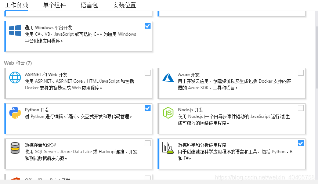318x184 pixels.
Task: Click the data science flask icon
Action: 168,148
